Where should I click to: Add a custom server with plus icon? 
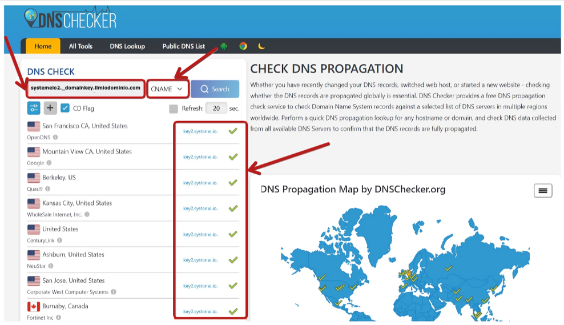pyautogui.click(x=50, y=108)
